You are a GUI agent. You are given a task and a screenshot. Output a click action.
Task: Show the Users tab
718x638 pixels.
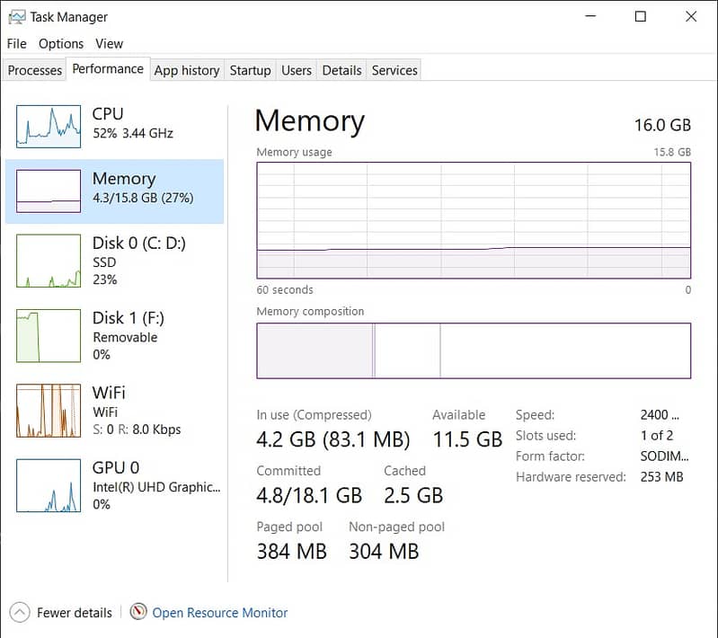coord(296,70)
